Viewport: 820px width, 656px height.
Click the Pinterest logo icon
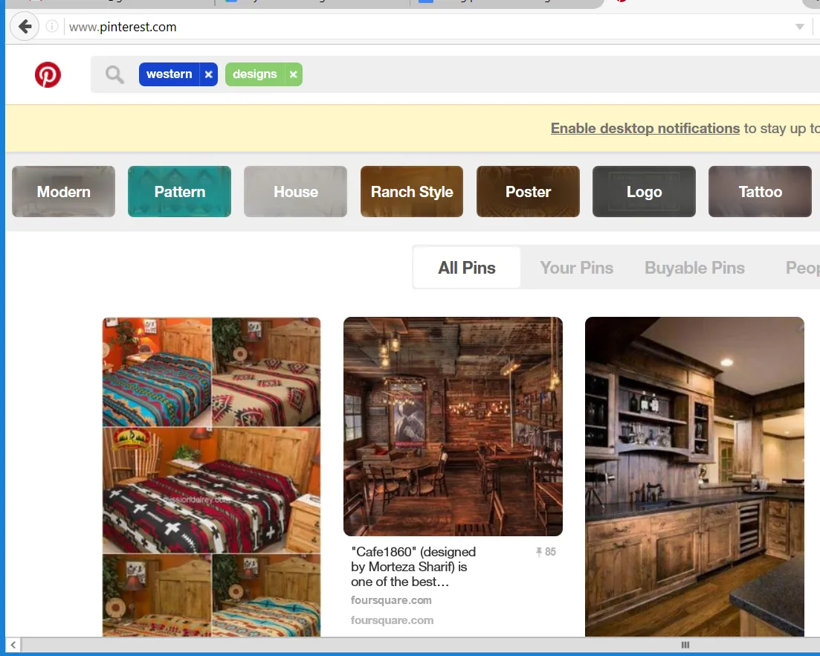pyautogui.click(x=48, y=74)
